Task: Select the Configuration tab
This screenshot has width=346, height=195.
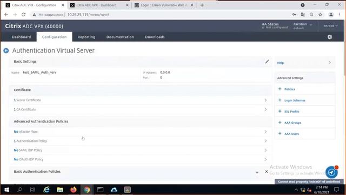Action: pos(54,37)
